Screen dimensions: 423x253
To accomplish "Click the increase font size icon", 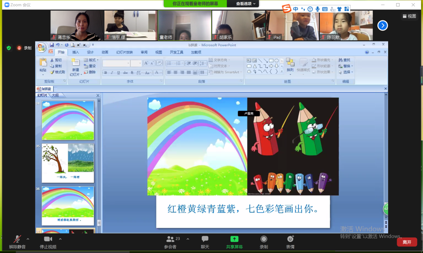I will pos(146,63).
